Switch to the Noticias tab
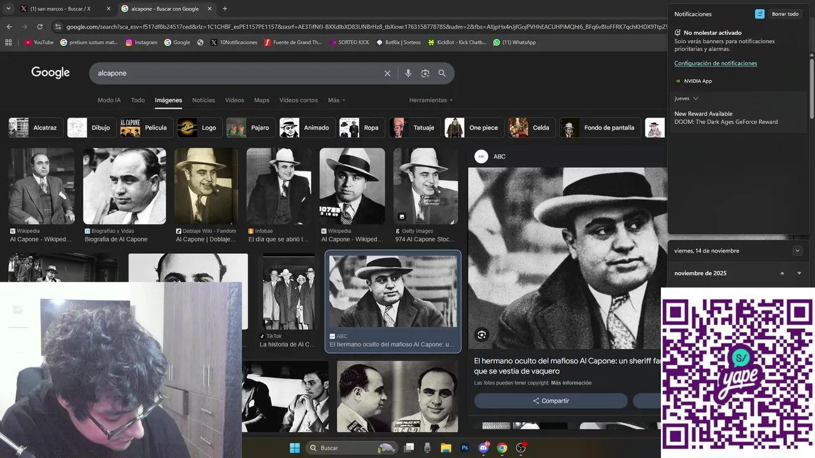 point(204,101)
